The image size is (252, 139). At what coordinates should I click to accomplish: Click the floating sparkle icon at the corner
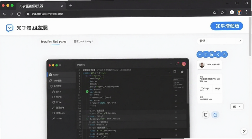[x=244, y=131]
